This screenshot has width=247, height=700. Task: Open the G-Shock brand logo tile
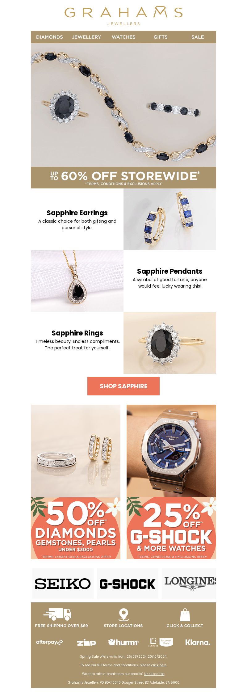[128, 584]
